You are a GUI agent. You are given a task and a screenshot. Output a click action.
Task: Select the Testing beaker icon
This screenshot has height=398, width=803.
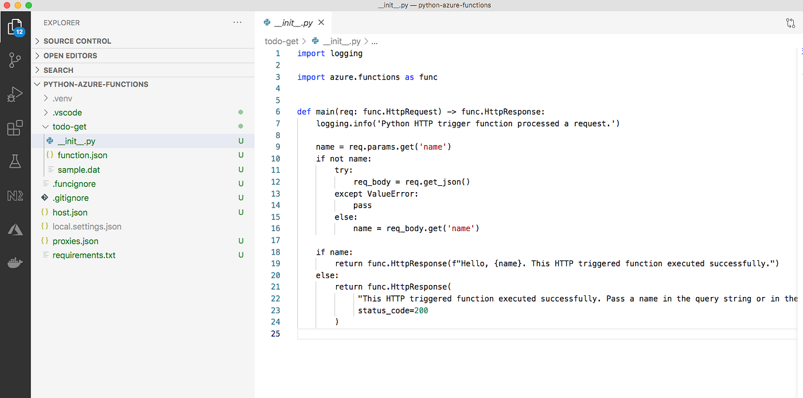click(x=15, y=161)
